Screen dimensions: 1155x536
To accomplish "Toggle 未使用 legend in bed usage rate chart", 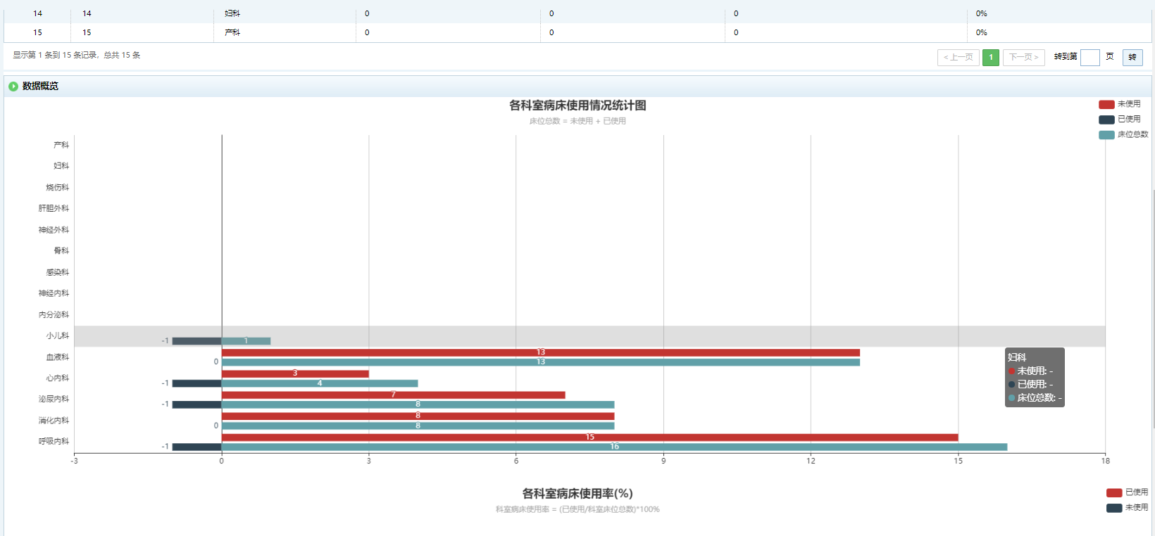I will coord(1127,508).
